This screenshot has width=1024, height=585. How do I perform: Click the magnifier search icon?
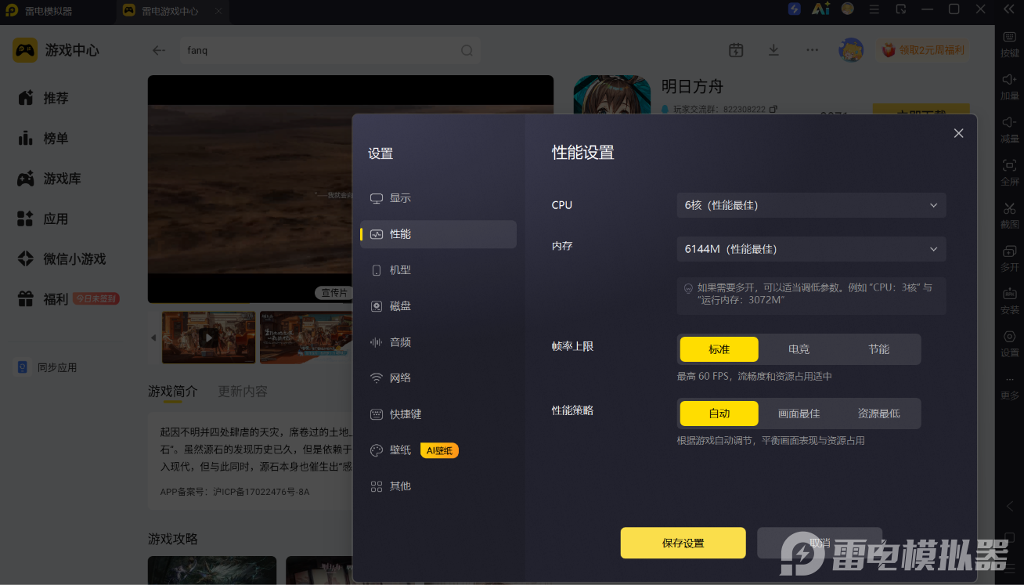click(467, 50)
